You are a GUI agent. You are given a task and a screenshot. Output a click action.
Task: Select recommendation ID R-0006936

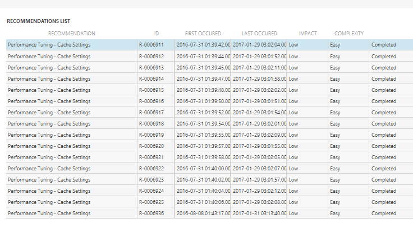tap(152, 214)
